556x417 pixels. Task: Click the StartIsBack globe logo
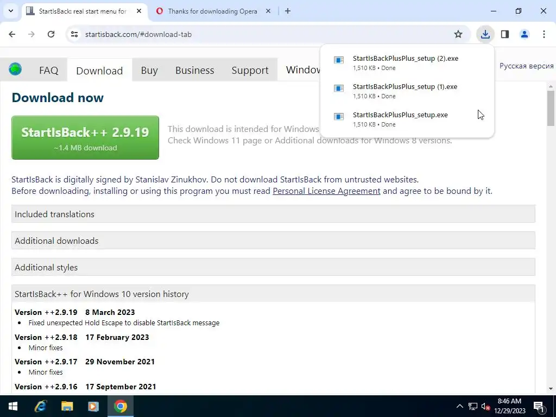point(15,69)
